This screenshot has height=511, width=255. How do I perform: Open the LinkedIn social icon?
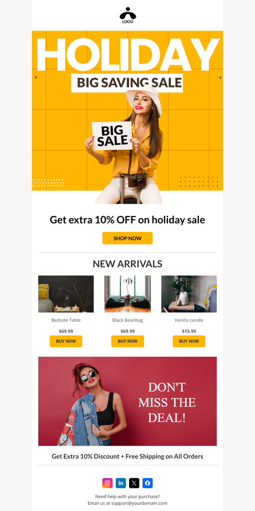coord(121,483)
